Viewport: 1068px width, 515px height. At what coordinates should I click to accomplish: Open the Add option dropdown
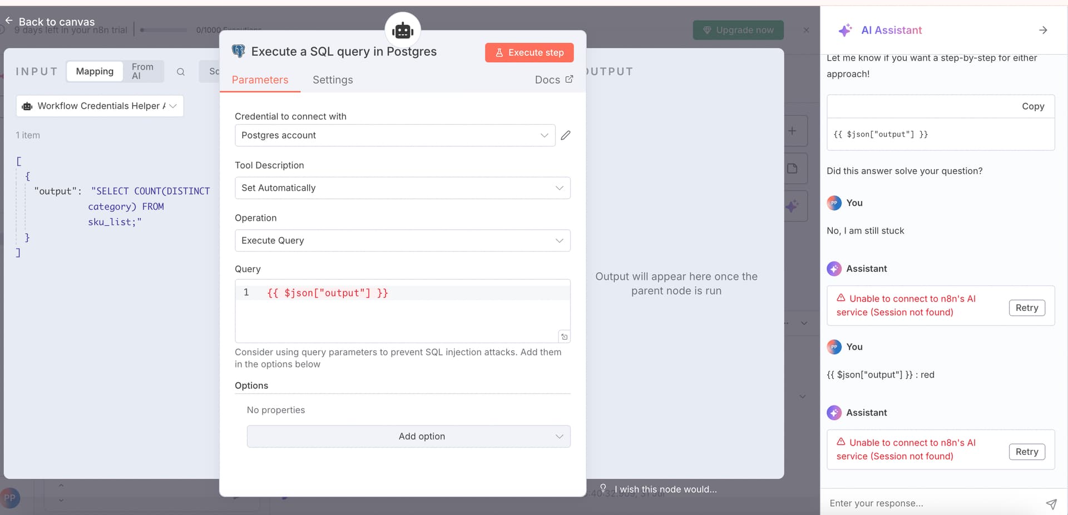(x=408, y=436)
